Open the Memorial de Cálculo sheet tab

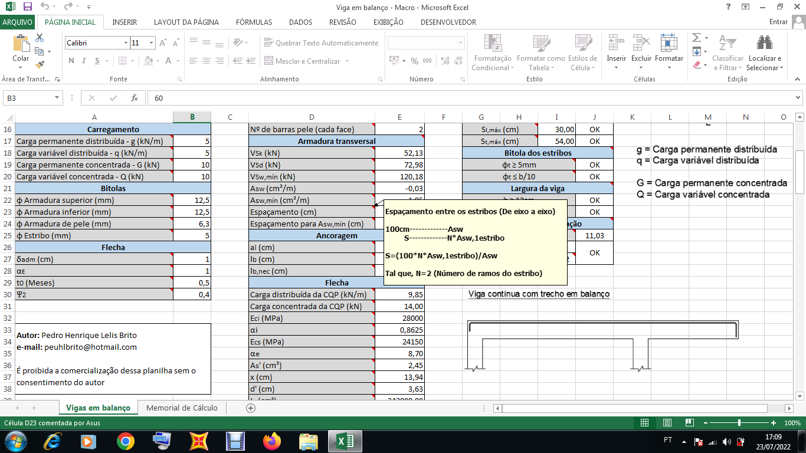point(182,408)
